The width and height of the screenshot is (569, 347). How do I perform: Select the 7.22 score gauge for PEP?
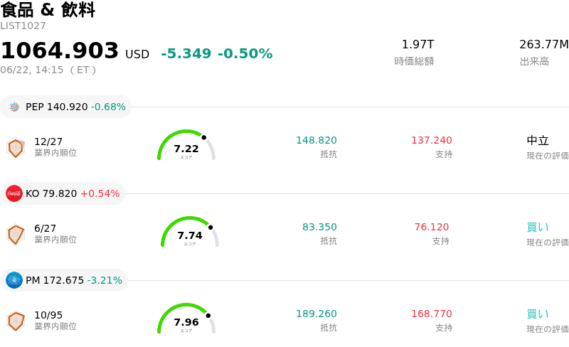[x=186, y=145]
